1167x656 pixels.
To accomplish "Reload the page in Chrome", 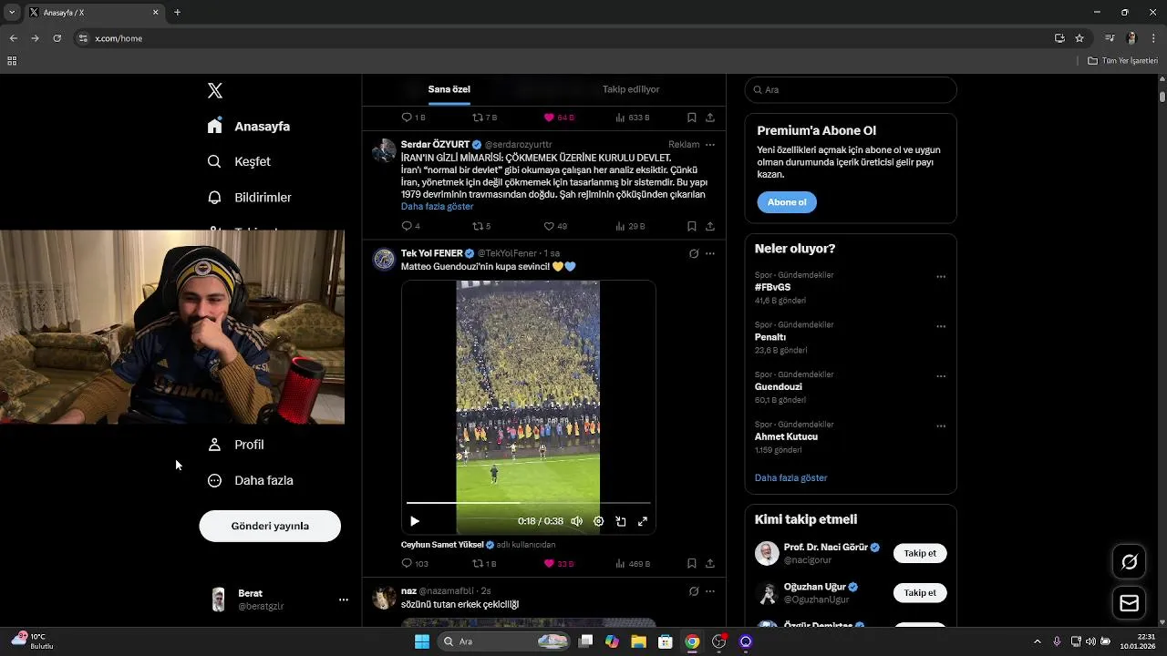I will click(57, 38).
